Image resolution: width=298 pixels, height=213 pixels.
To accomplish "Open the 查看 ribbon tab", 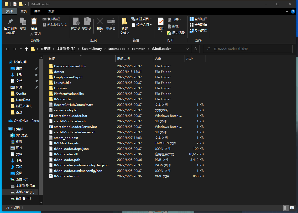I will pos(51,11).
